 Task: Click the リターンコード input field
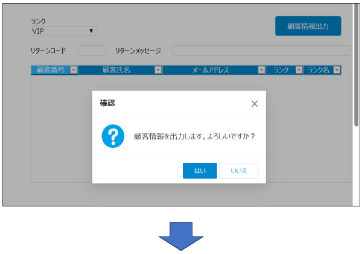point(92,50)
